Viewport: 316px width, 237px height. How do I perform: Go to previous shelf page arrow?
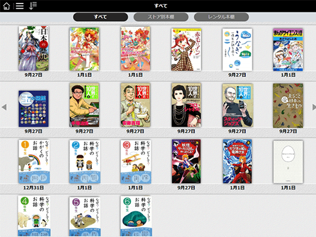(x=4, y=107)
